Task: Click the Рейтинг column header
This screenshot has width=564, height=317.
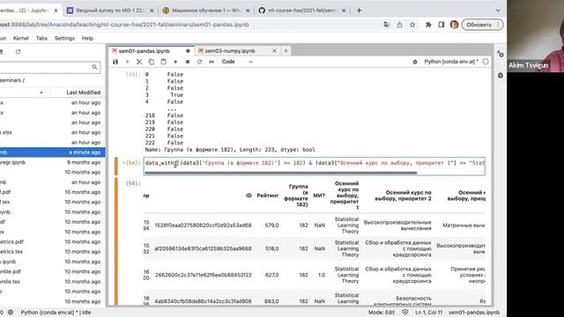Action: [x=268, y=195]
